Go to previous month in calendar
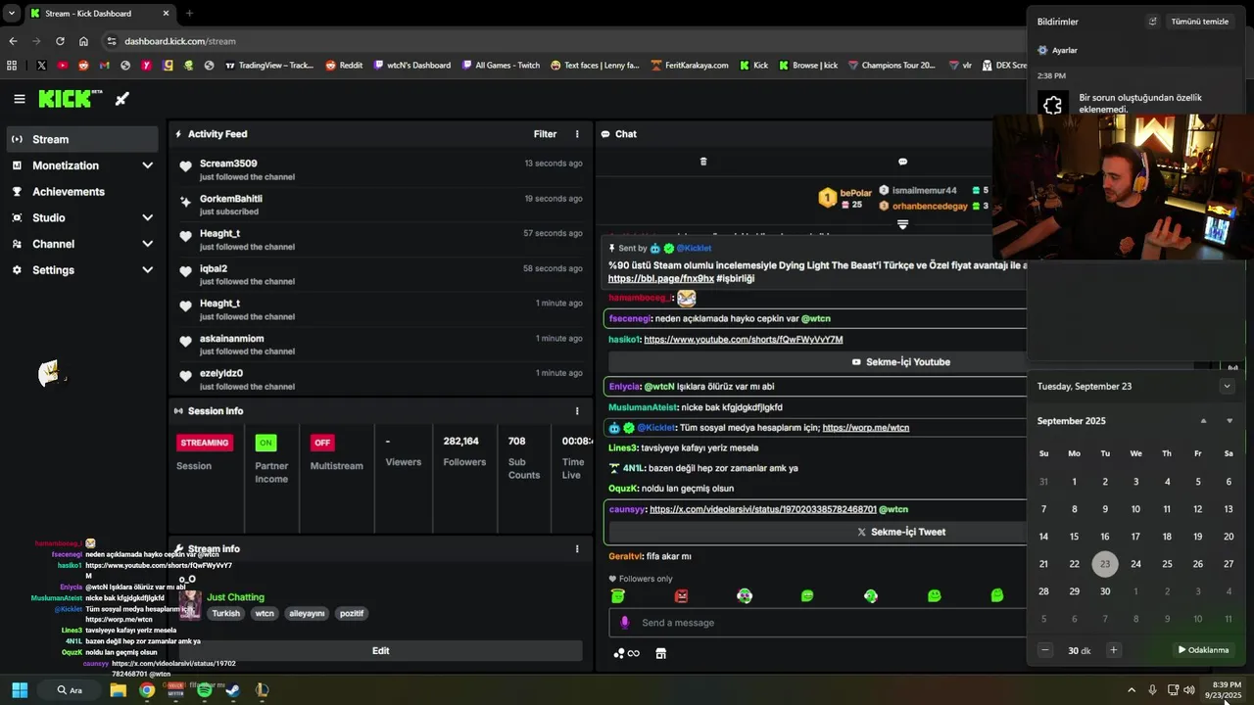The image size is (1254, 705). pyautogui.click(x=1204, y=421)
